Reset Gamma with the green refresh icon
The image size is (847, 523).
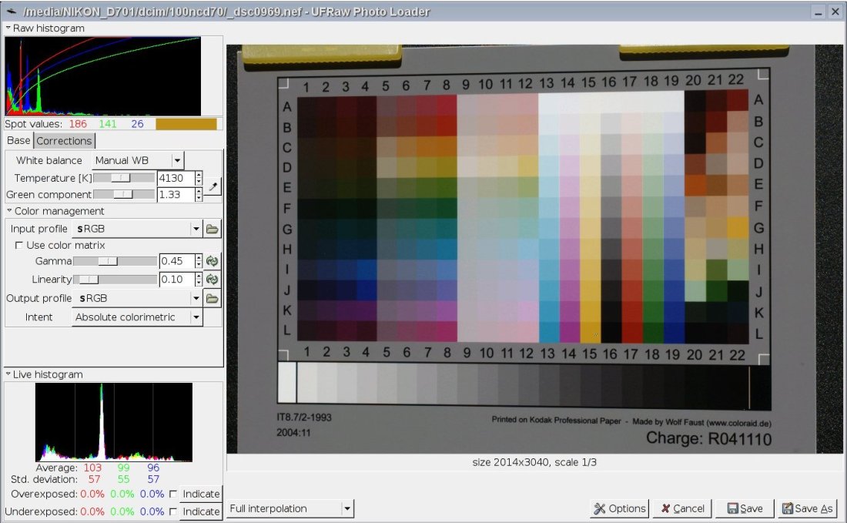[x=213, y=261]
